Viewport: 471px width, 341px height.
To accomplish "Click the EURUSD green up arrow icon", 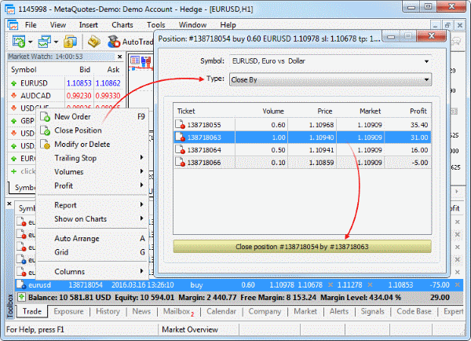I will click(x=13, y=83).
